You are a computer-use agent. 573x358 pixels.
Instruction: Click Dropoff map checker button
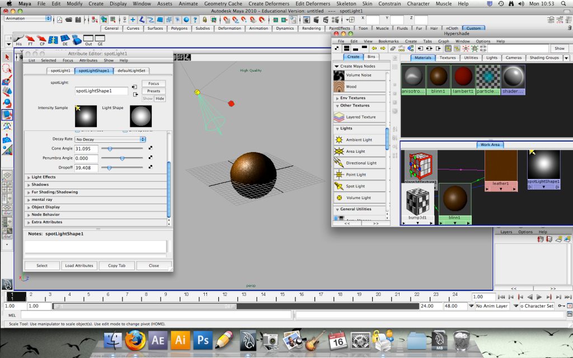pyautogui.click(x=150, y=167)
